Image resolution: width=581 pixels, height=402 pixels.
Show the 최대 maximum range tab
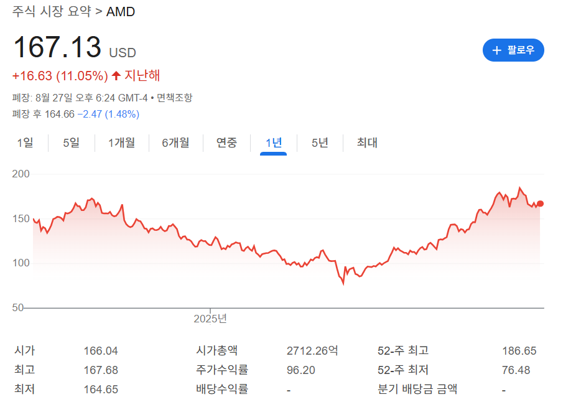(367, 143)
